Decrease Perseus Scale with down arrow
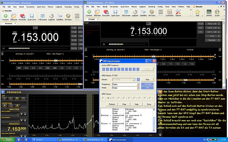The width and height of the screenshot is (228, 142). pos(22,120)
